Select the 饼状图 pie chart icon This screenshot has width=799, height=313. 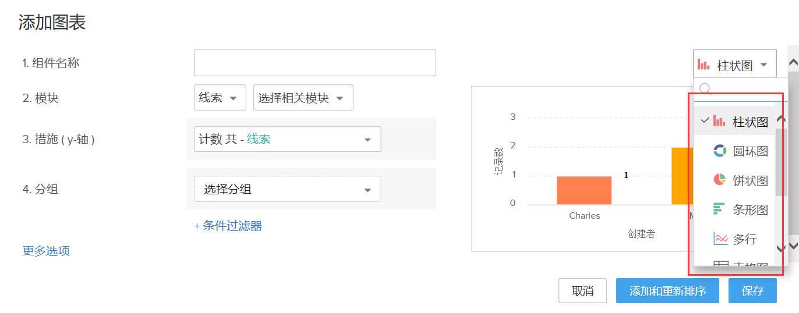(719, 180)
